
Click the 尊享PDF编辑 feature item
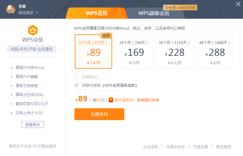(27, 76)
